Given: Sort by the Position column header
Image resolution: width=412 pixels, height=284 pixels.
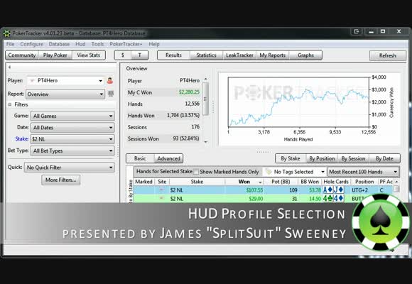Looking at the screenshot, I should pos(364,182).
